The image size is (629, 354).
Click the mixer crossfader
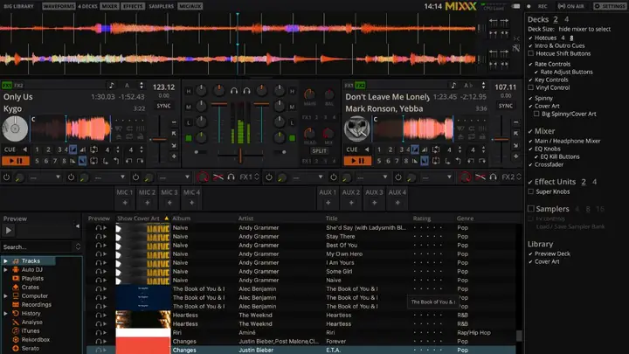tap(240, 155)
